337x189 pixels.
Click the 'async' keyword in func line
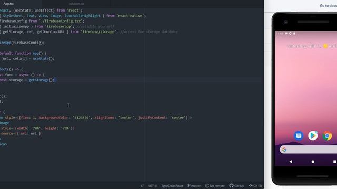[24, 75]
